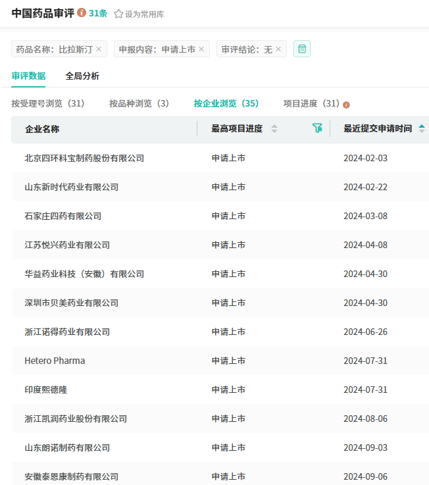Image resolution: width=429 pixels, height=485 pixels.
Task: Click the info icon next to 项目进度 tab
Action: 346,105
